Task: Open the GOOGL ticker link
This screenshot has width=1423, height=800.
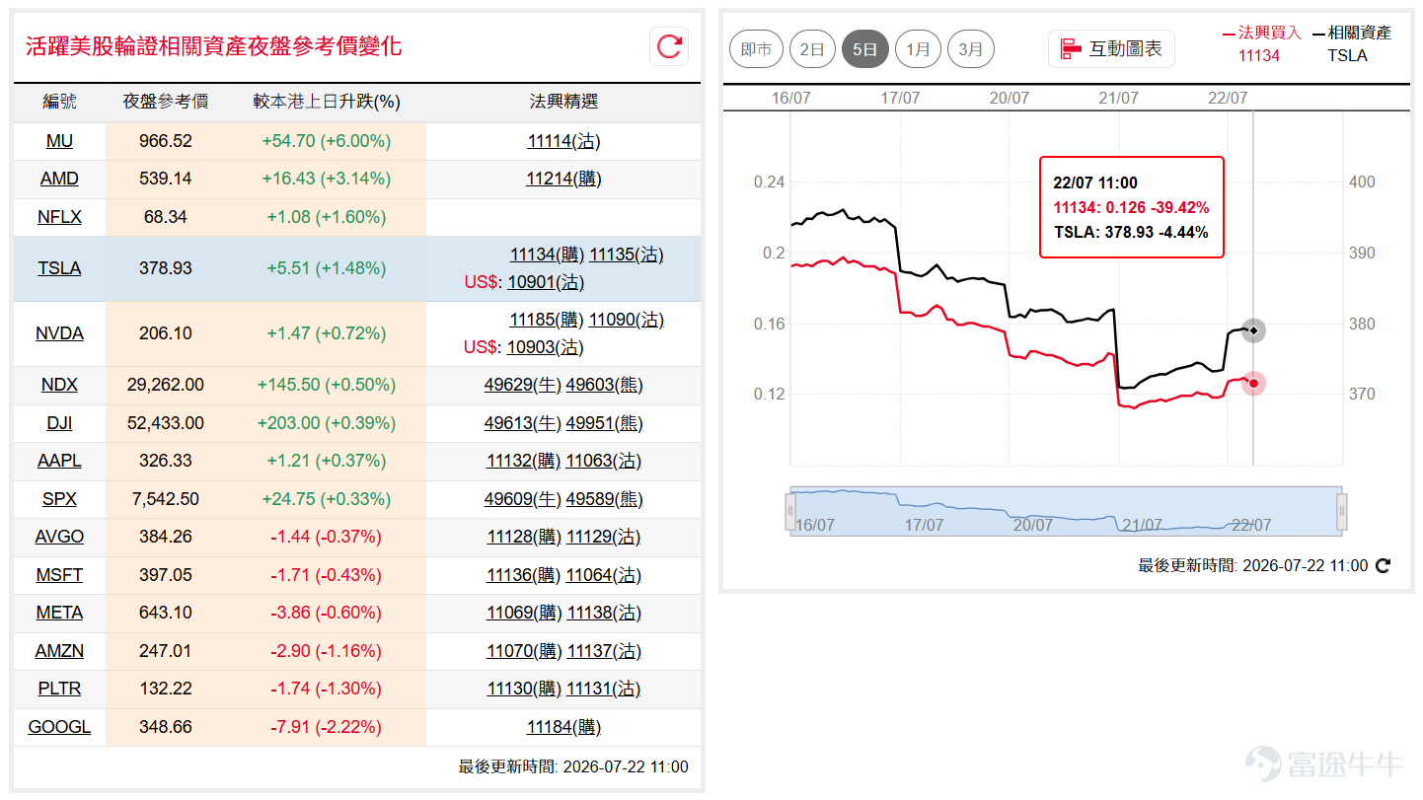Action: click(x=59, y=727)
